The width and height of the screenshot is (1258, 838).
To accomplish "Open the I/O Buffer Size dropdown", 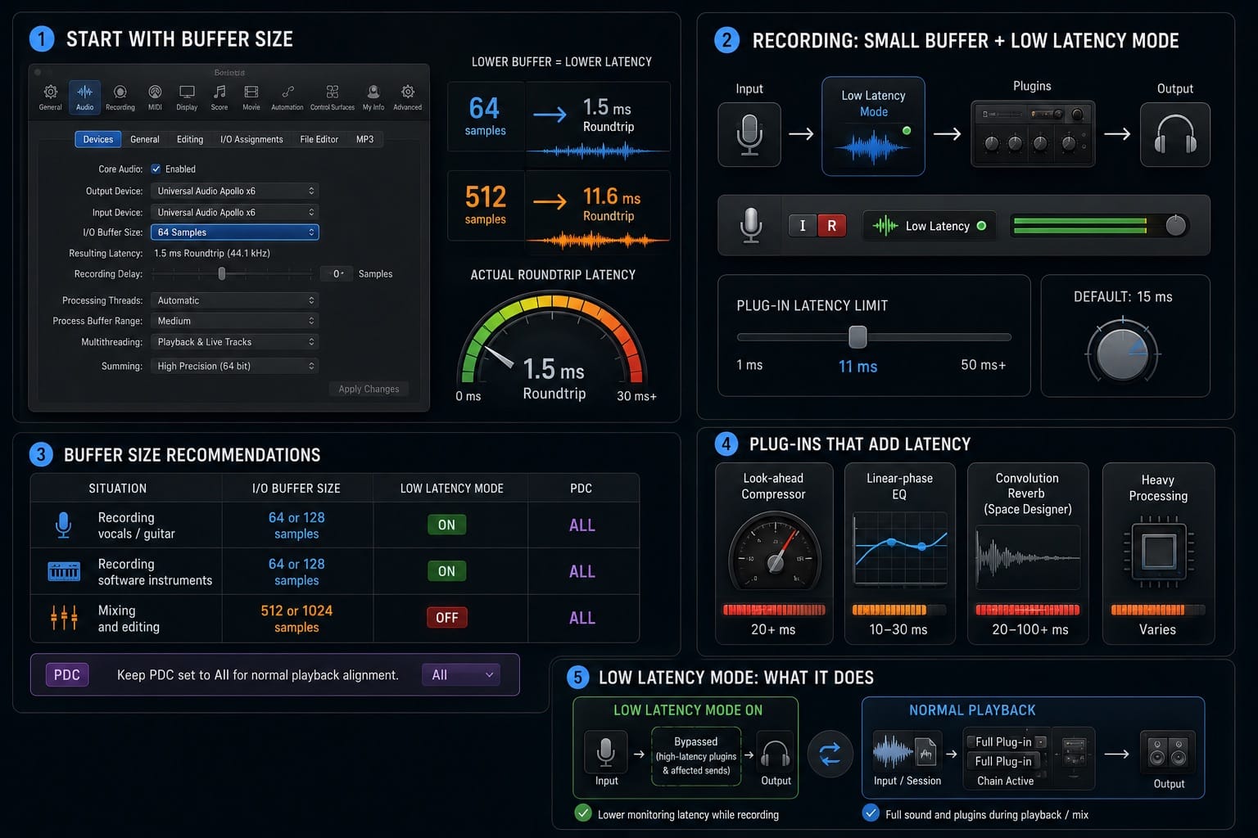I will point(234,232).
